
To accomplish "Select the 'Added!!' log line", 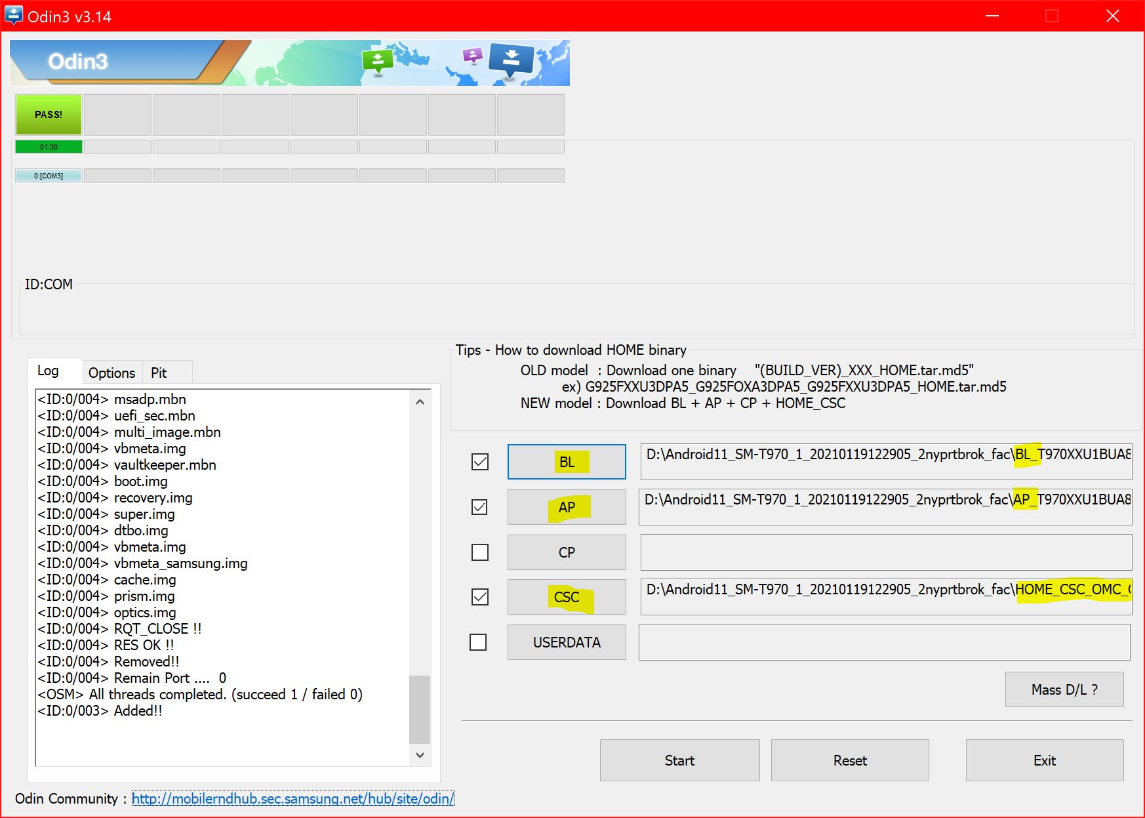I will point(100,710).
